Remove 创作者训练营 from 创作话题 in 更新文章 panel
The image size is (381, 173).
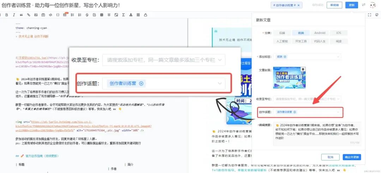click(295, 112)
